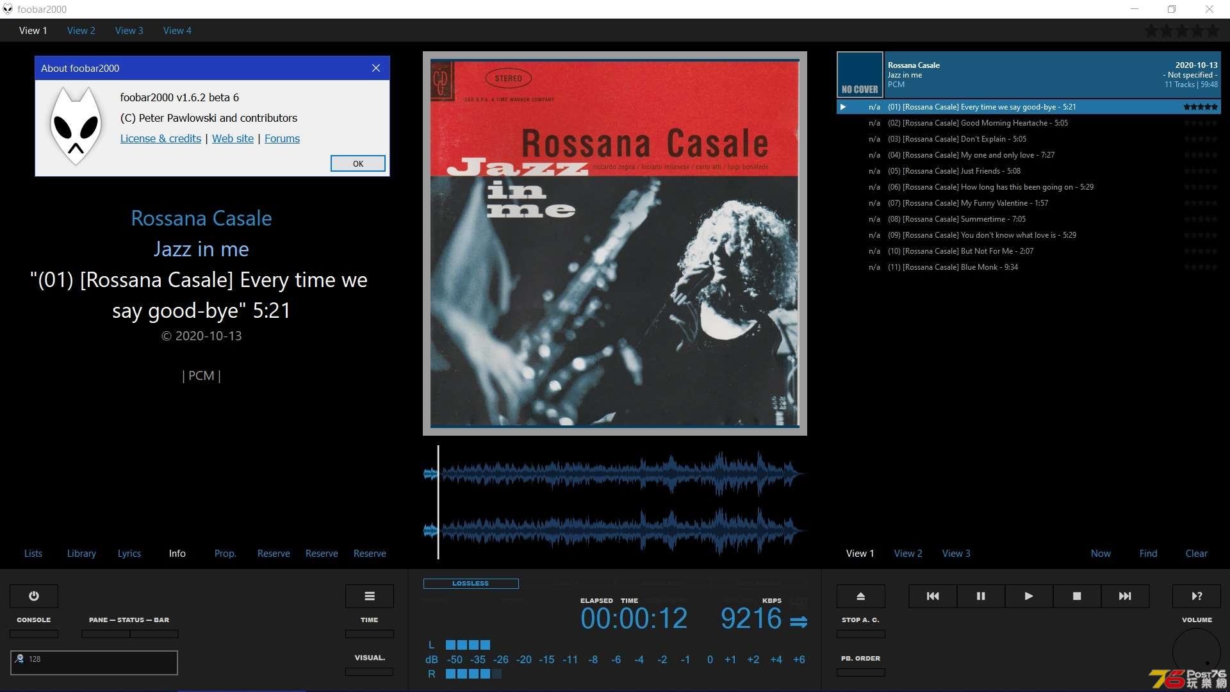Open the Lyrics panel tab
The height and width of the screenshot is (692, 1230).
(129, 553)
